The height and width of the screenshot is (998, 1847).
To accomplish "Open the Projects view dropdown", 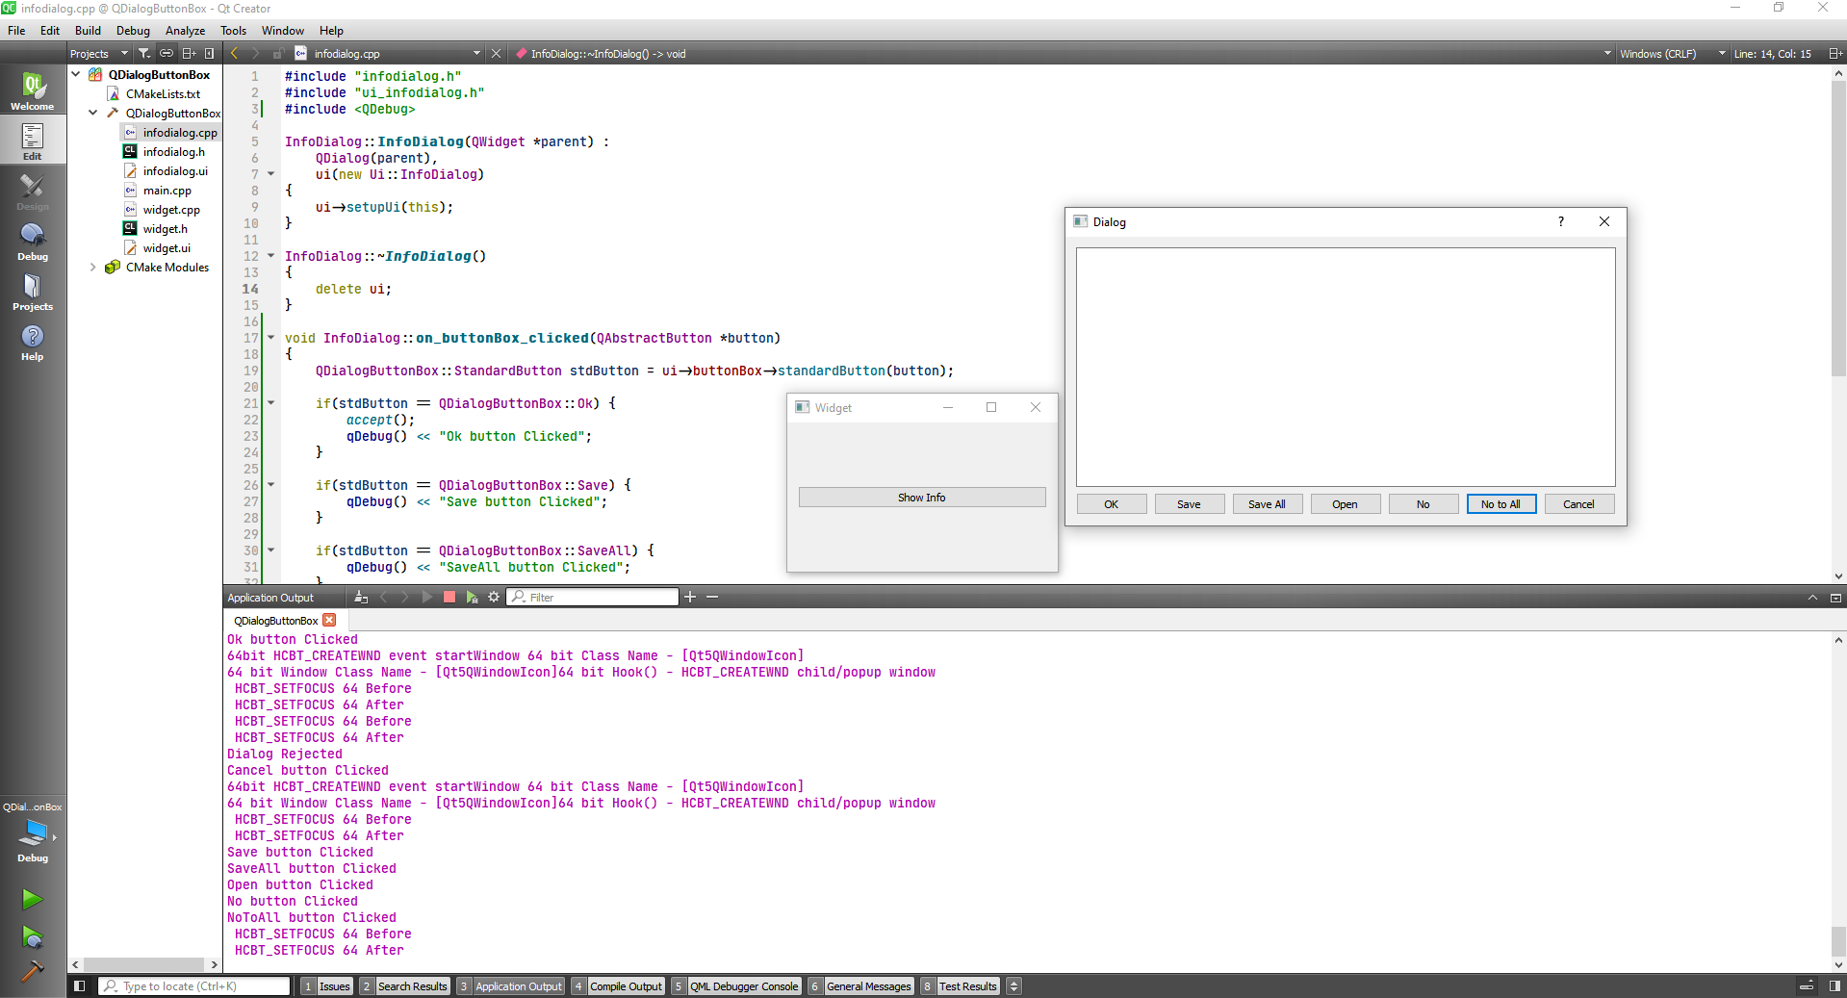I will tap(98, 54).
